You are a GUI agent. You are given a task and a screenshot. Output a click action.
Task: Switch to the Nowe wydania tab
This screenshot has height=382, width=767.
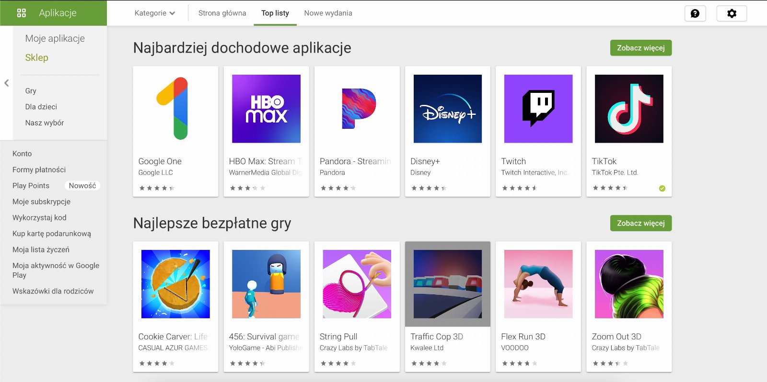point(328,13)
